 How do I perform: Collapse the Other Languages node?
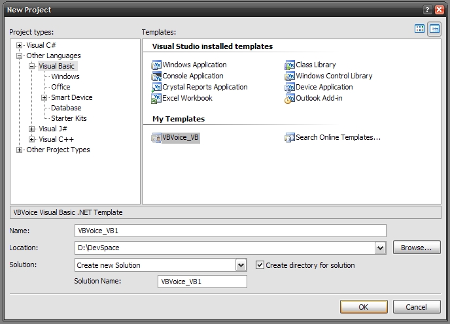(x=19, y=56)
